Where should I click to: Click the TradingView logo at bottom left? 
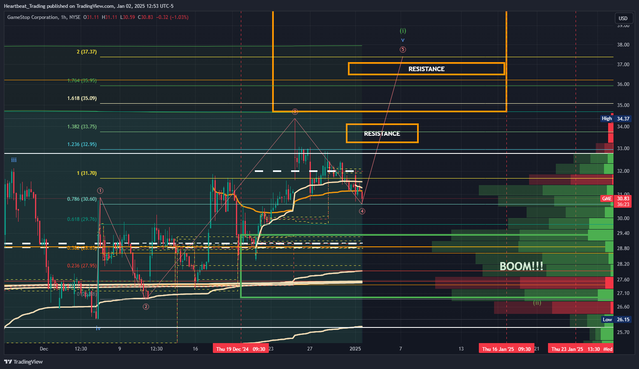click(x=23, y=362)
